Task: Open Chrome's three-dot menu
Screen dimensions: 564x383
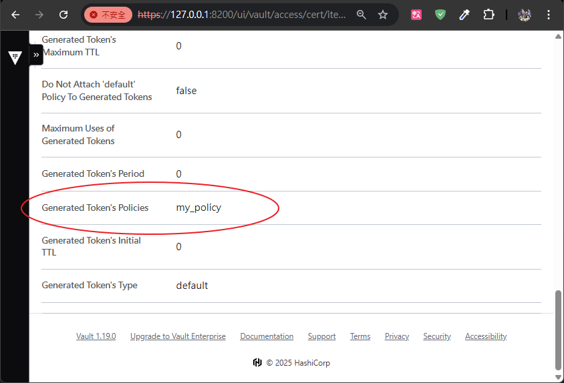Action: coord(548,14)
